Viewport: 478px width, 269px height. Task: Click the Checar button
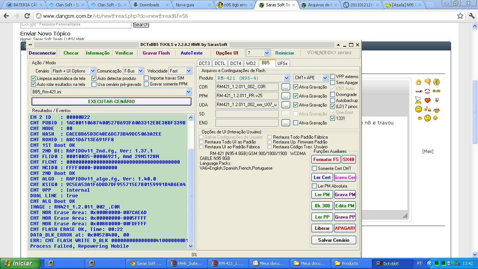pyautogui.click(x=71, y=53)
